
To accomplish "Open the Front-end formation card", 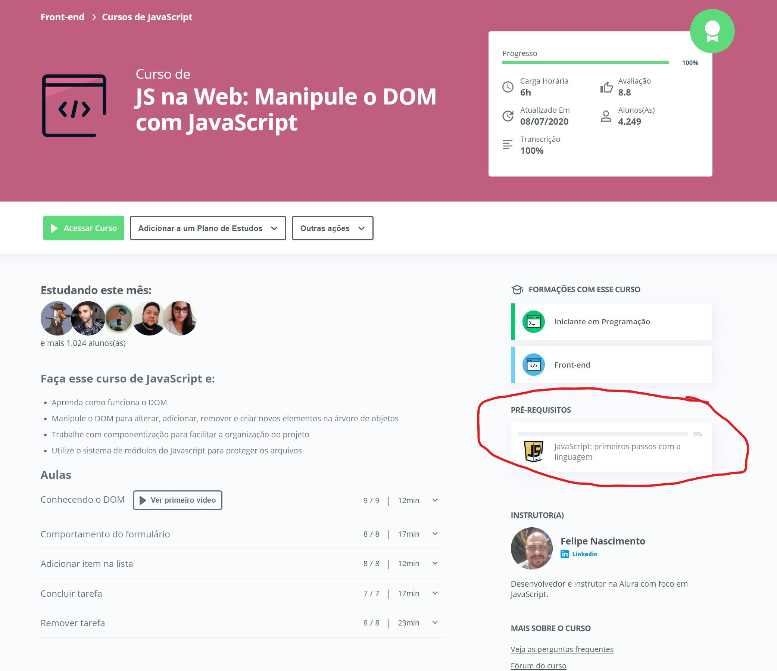I will tap(612, 365).
